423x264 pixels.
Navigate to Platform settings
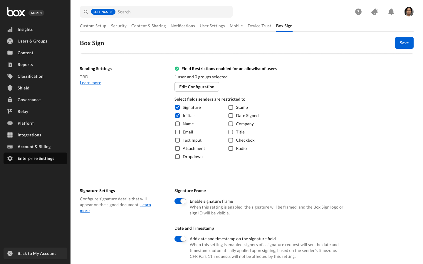[26, 123]
